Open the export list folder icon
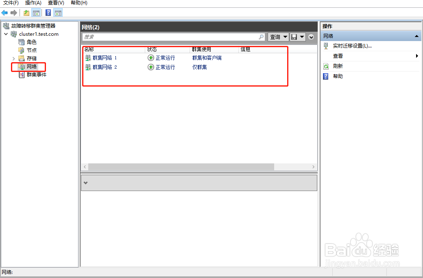 point(26,12)
